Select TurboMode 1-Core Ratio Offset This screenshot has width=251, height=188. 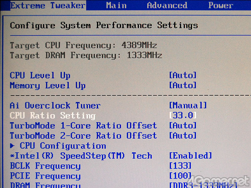coord(83,126)
